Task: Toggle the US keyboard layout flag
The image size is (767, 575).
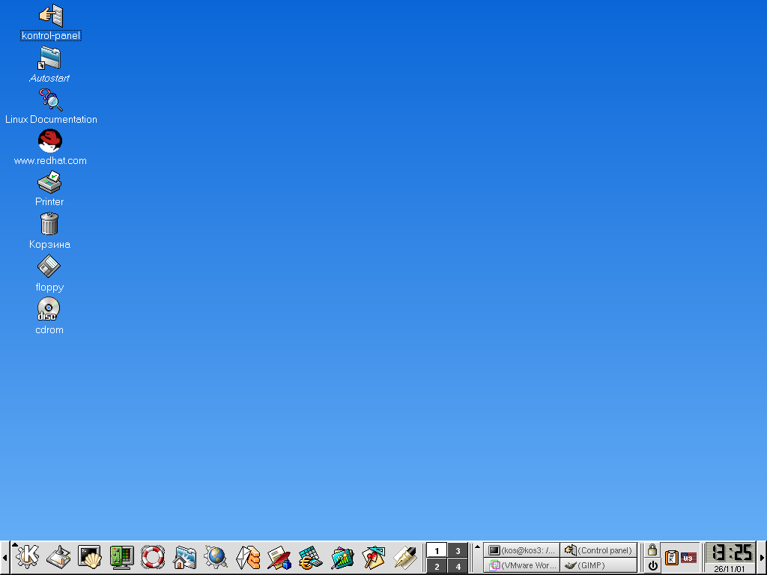Action: (688, 558)
